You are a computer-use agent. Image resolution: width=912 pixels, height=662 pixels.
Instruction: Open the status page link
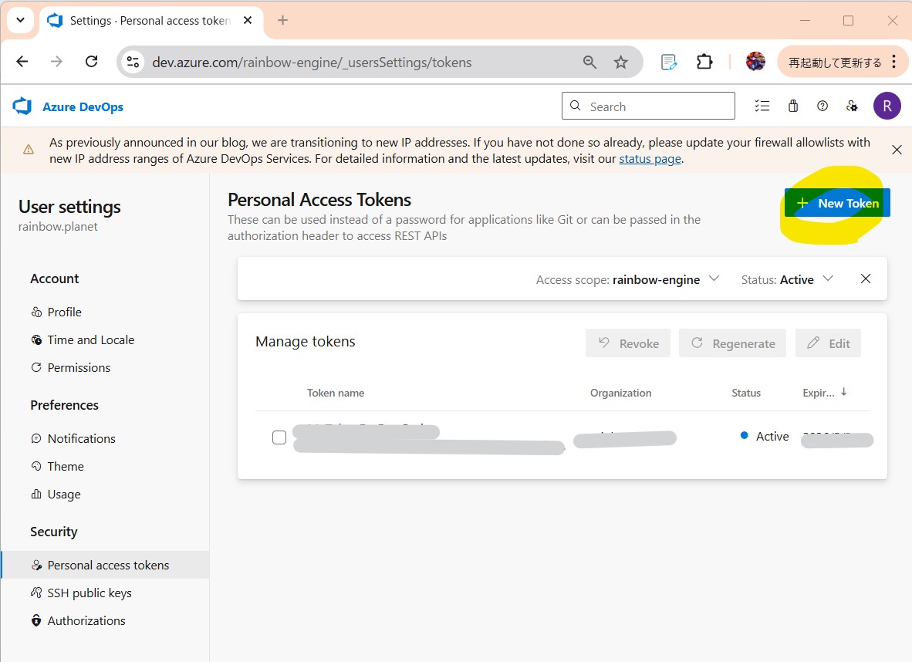(650, 159)
